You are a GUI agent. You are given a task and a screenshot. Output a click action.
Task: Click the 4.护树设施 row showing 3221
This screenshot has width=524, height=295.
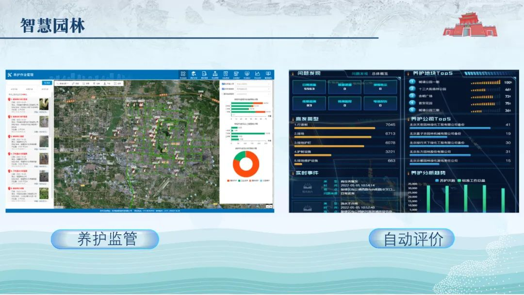click(x=345, y=153)
